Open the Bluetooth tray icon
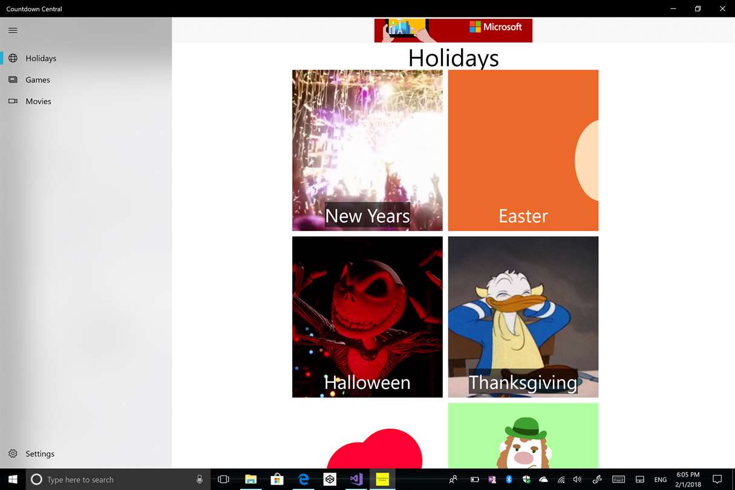This screenshot has height=490, width=735. tap(509, 479)
